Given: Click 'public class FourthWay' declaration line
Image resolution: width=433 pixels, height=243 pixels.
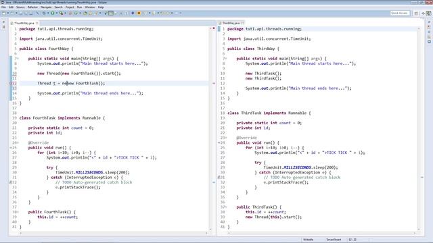Looking at the screenshot, I should [47, 49].
